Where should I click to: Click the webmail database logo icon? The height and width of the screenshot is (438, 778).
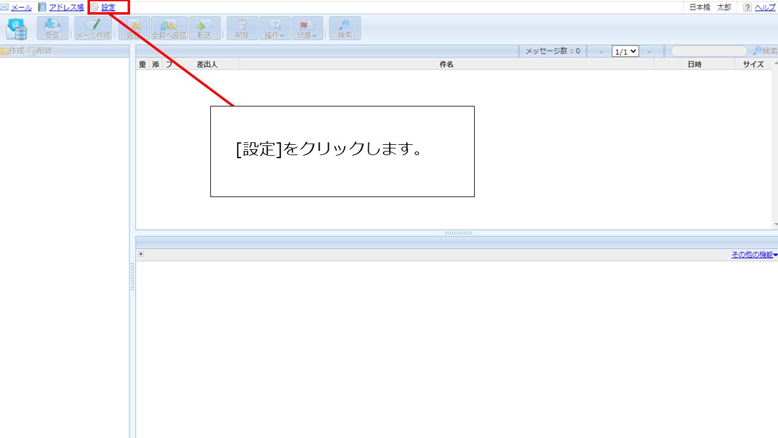(17, 29)
